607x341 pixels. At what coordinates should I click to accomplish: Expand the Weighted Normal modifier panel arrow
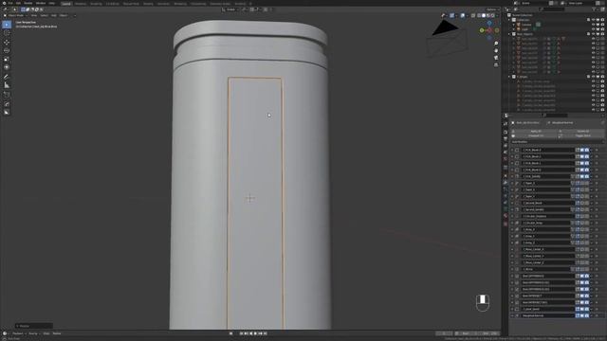(x=512, y=315)
